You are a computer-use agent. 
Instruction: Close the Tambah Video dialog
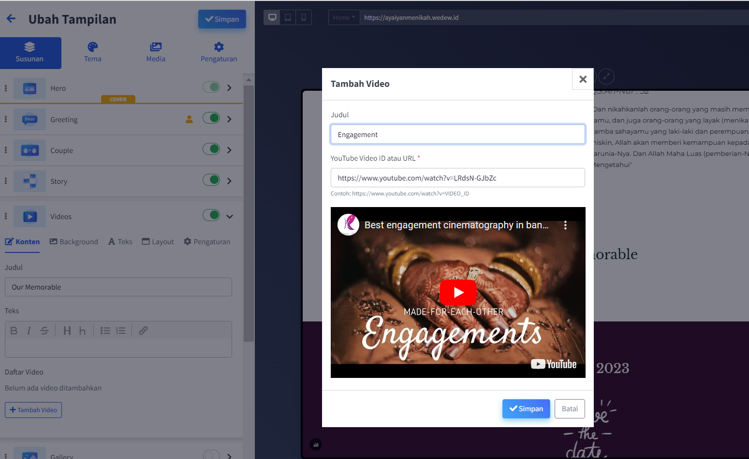(x=583, y=79)
